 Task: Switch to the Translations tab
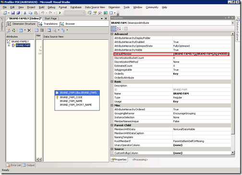[48, 24]
